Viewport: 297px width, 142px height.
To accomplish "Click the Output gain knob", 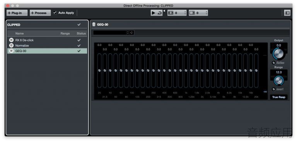I will [x=278, y=54].
